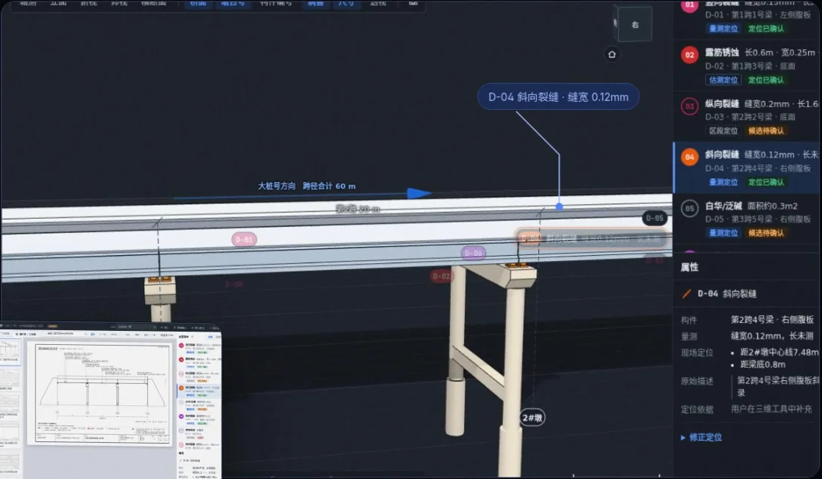822x479 pixels.
Task: Click the 定位依据 value text
Action: (x=772, y=409)
